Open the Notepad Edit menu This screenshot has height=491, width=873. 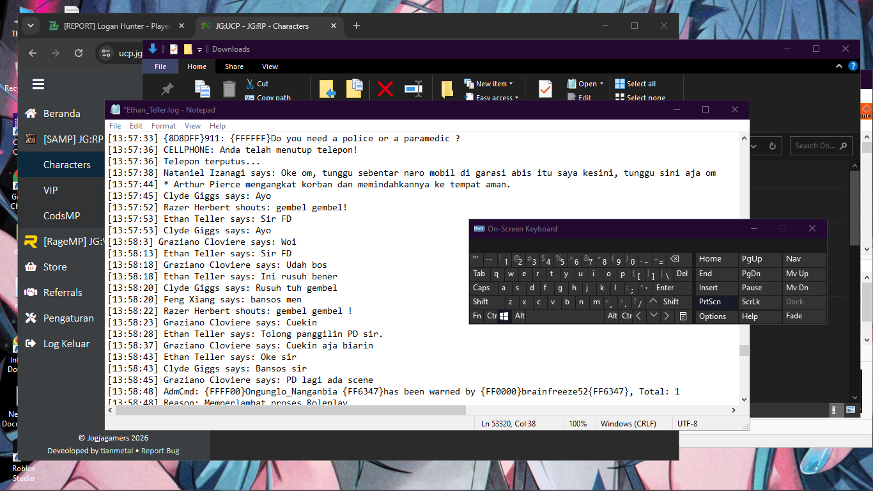pyautogui.click(x=136, y=126)
